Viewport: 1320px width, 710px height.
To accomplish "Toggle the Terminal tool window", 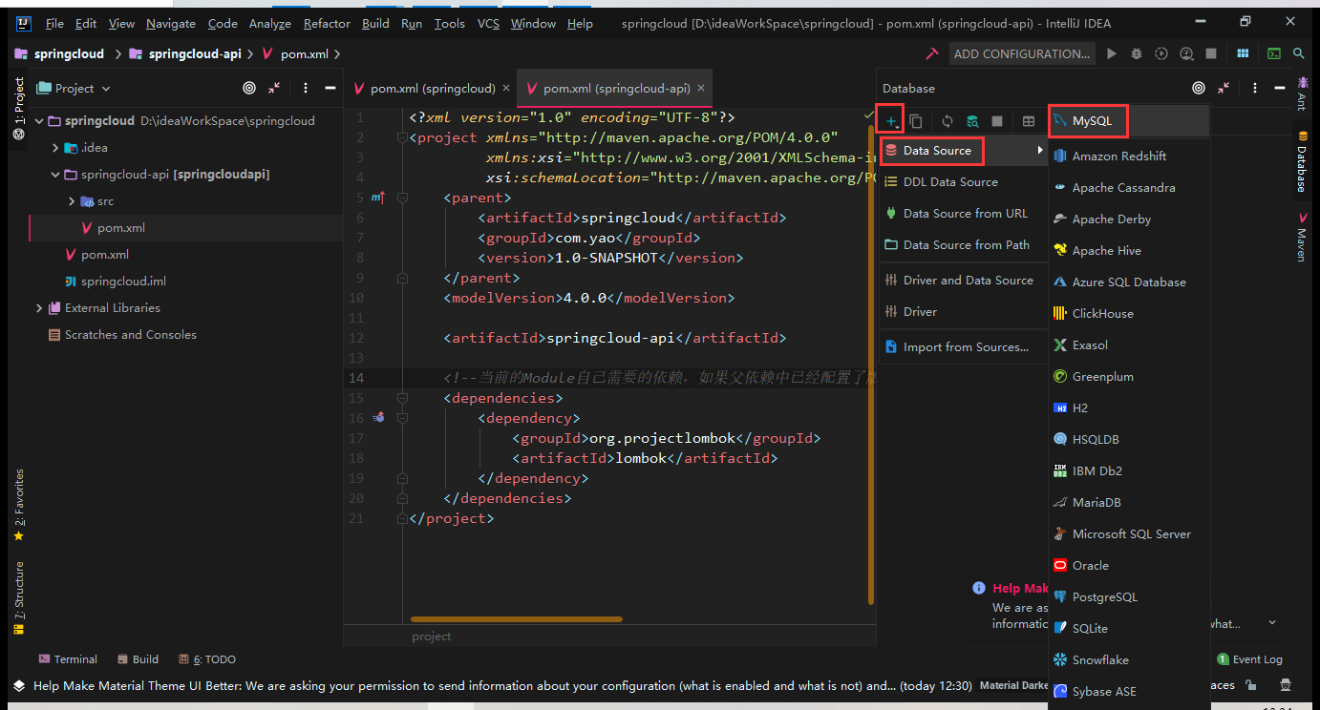I will tap(68, 659).
